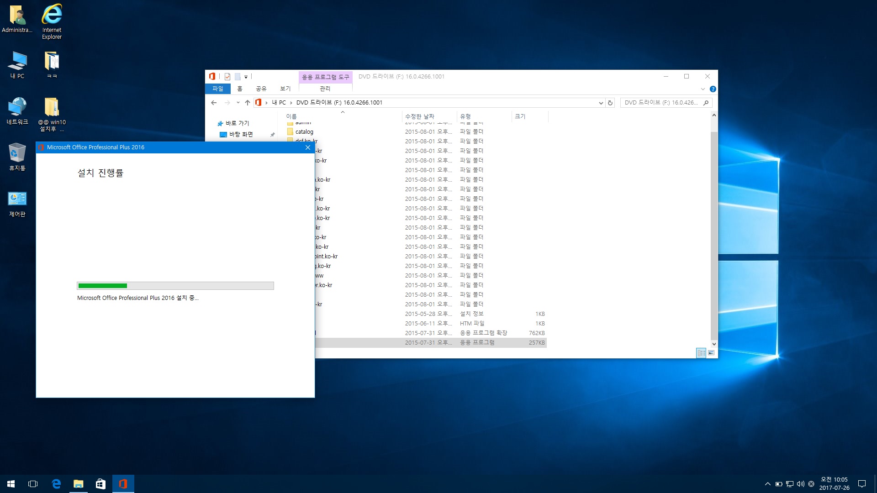Open the 파일 ribbon tab

(x=218, y=89)
